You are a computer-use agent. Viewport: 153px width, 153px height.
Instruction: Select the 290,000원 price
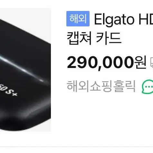tap(107, 63)
